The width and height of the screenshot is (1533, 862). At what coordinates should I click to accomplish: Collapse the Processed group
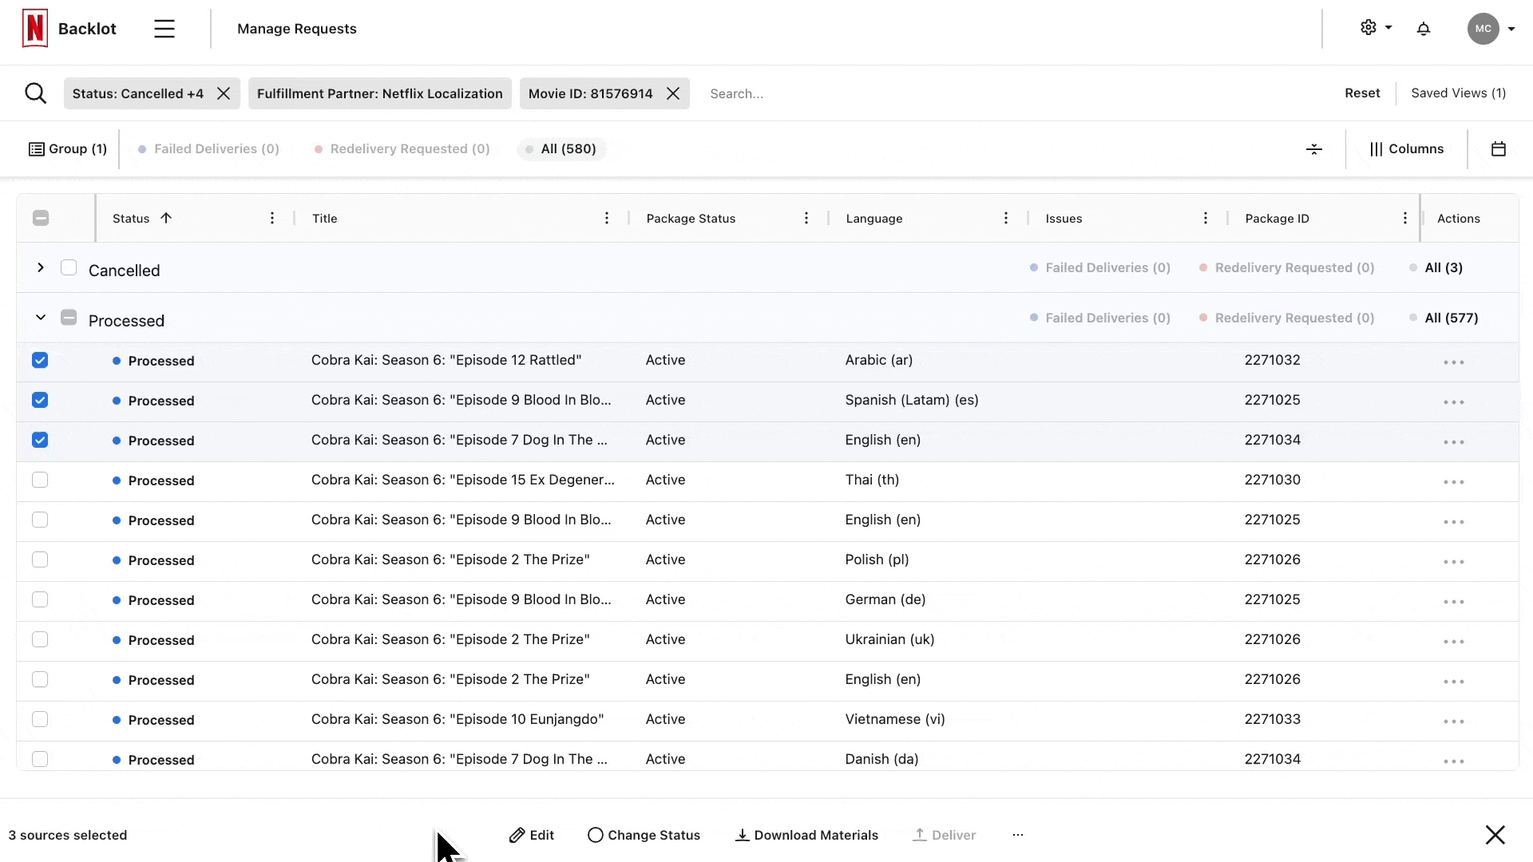click(40, 318)
